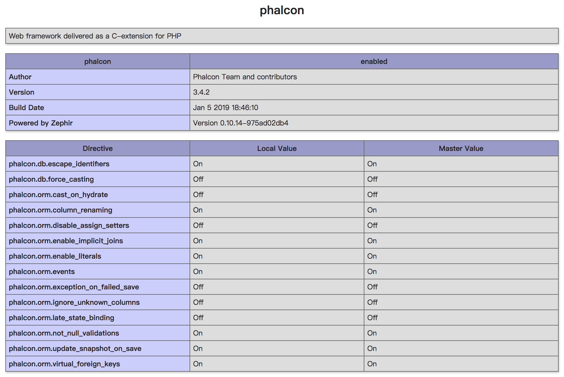Image resolution: width=564 pixels, height=377 pixels.
Task: Click Master Value of phalcon.orm.update_snapshot_on_save
Action: point(372,349)
